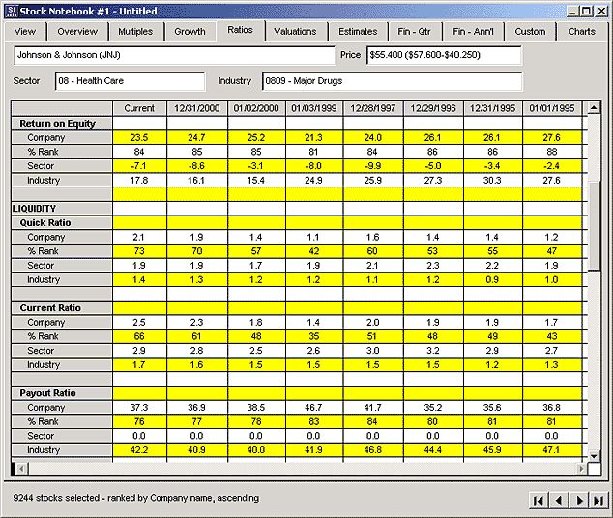This screenshot has height=518, width=613.
Task: Click the Quick Ratio % Rank value 73
Action: tap(139, 251)
